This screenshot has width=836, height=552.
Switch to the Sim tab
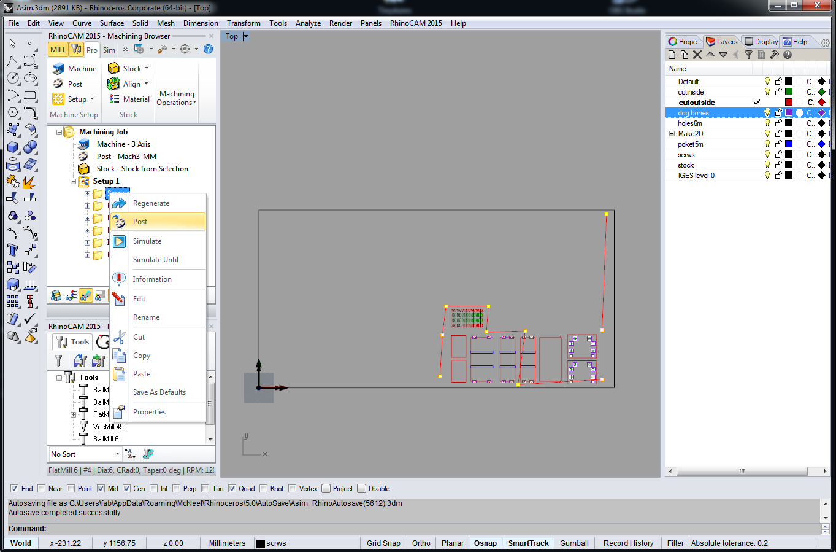(109, 50)
